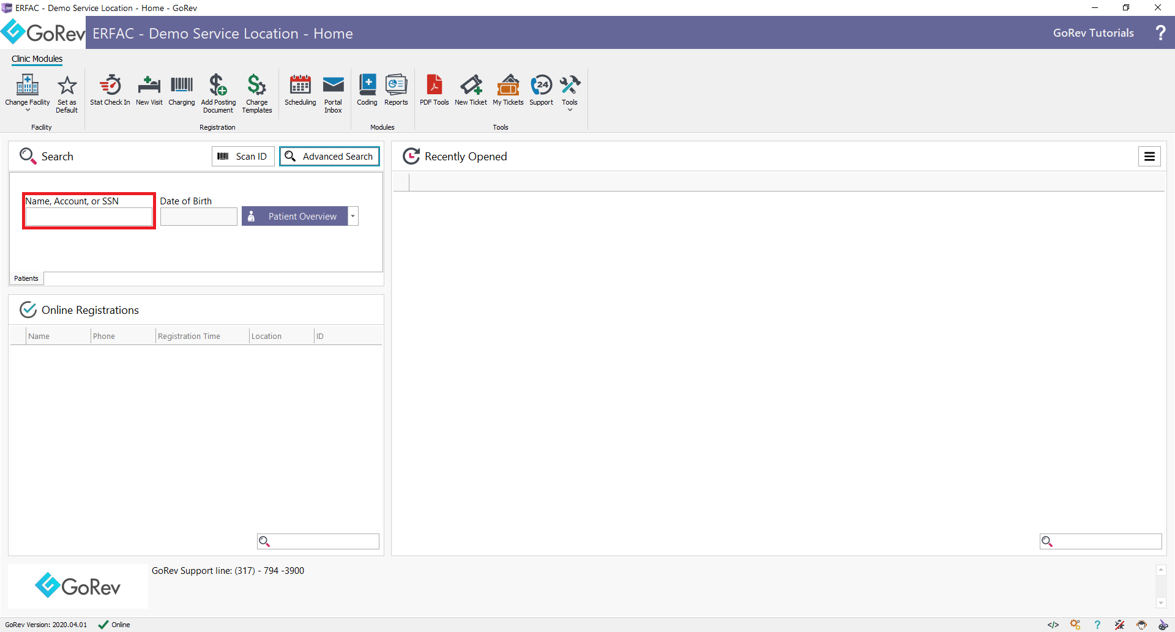Click Add Posting Document
Screen dimensions: 1175x632
click(x=218, y=94)
